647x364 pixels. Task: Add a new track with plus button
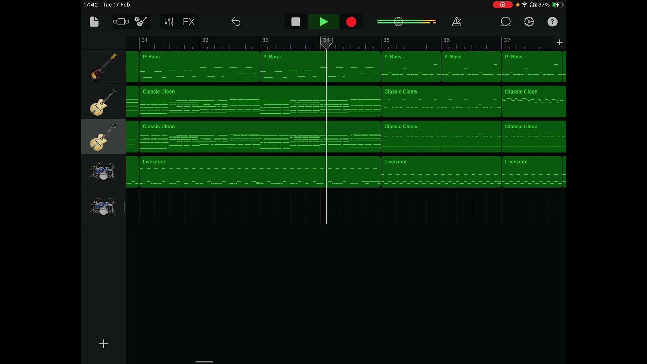coord(103,344)
